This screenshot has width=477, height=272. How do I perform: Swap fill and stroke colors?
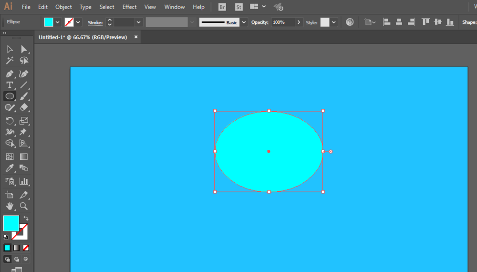26,218
